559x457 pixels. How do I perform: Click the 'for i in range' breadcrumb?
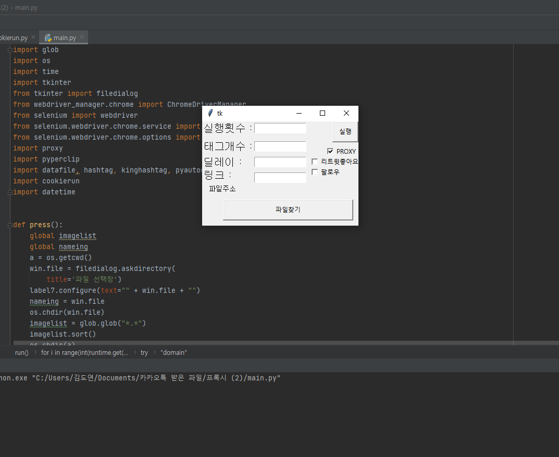click(84, 353)
